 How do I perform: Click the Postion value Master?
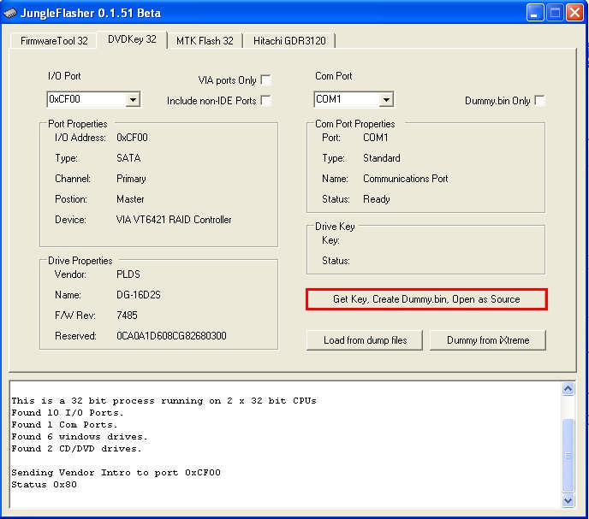click(130, 199)
